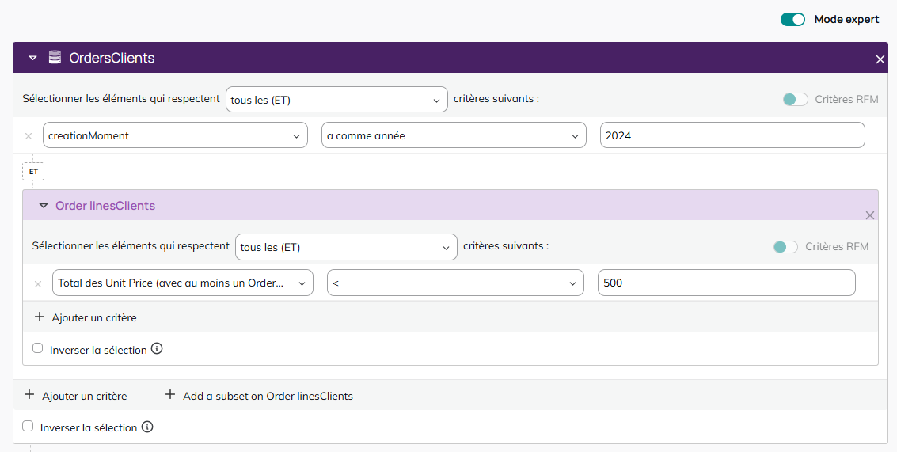
Task: Click the 2024 value field
Action: tap(732, 135)
